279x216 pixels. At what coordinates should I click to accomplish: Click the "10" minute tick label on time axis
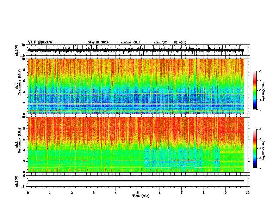[248, 193]
